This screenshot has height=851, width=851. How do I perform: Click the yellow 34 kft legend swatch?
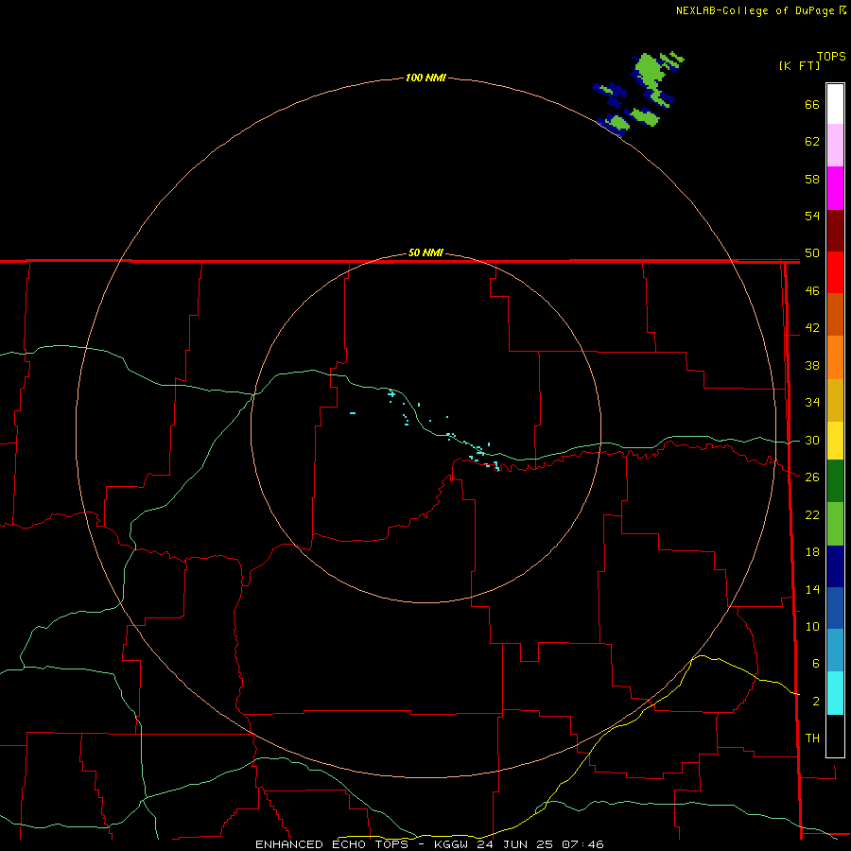[835, 441]
